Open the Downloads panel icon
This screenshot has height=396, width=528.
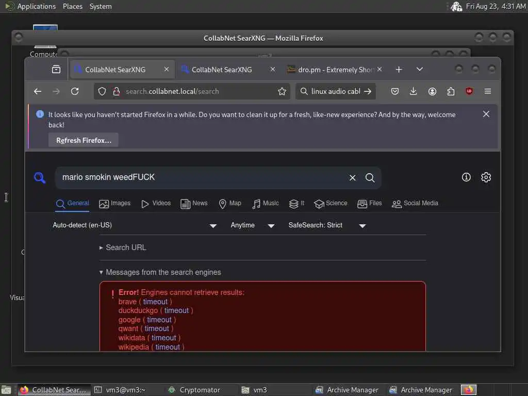(x=413, y=91)
